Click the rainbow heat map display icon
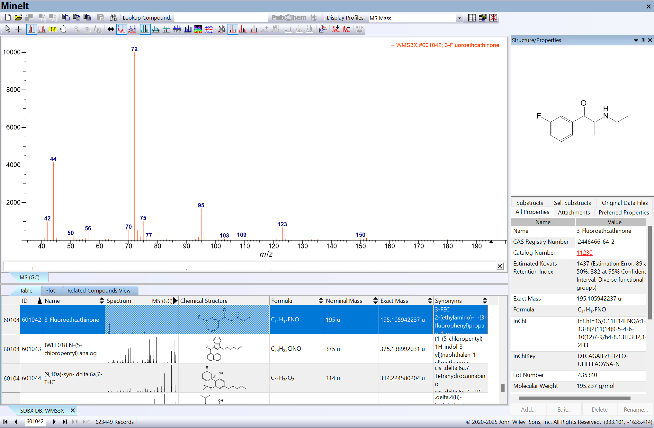This screenshot has height=428, width=654. tap(198, 29)
